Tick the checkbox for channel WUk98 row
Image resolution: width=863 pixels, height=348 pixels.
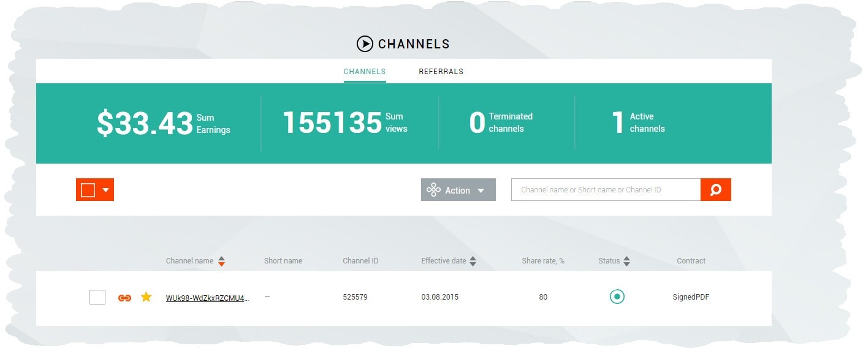(x=97, y=297)
